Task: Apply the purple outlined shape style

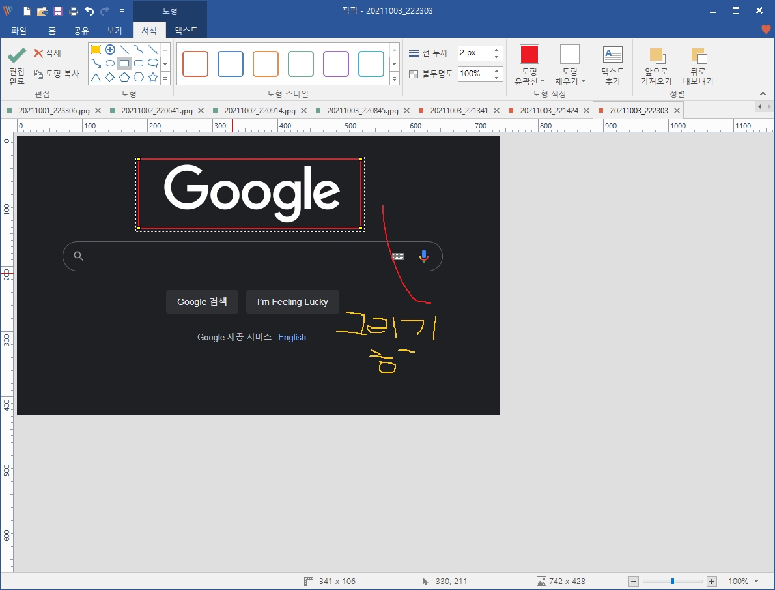Action: [x=336, y=64]
